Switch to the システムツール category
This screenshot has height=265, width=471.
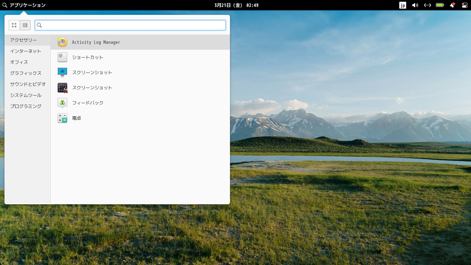(26, 95)
